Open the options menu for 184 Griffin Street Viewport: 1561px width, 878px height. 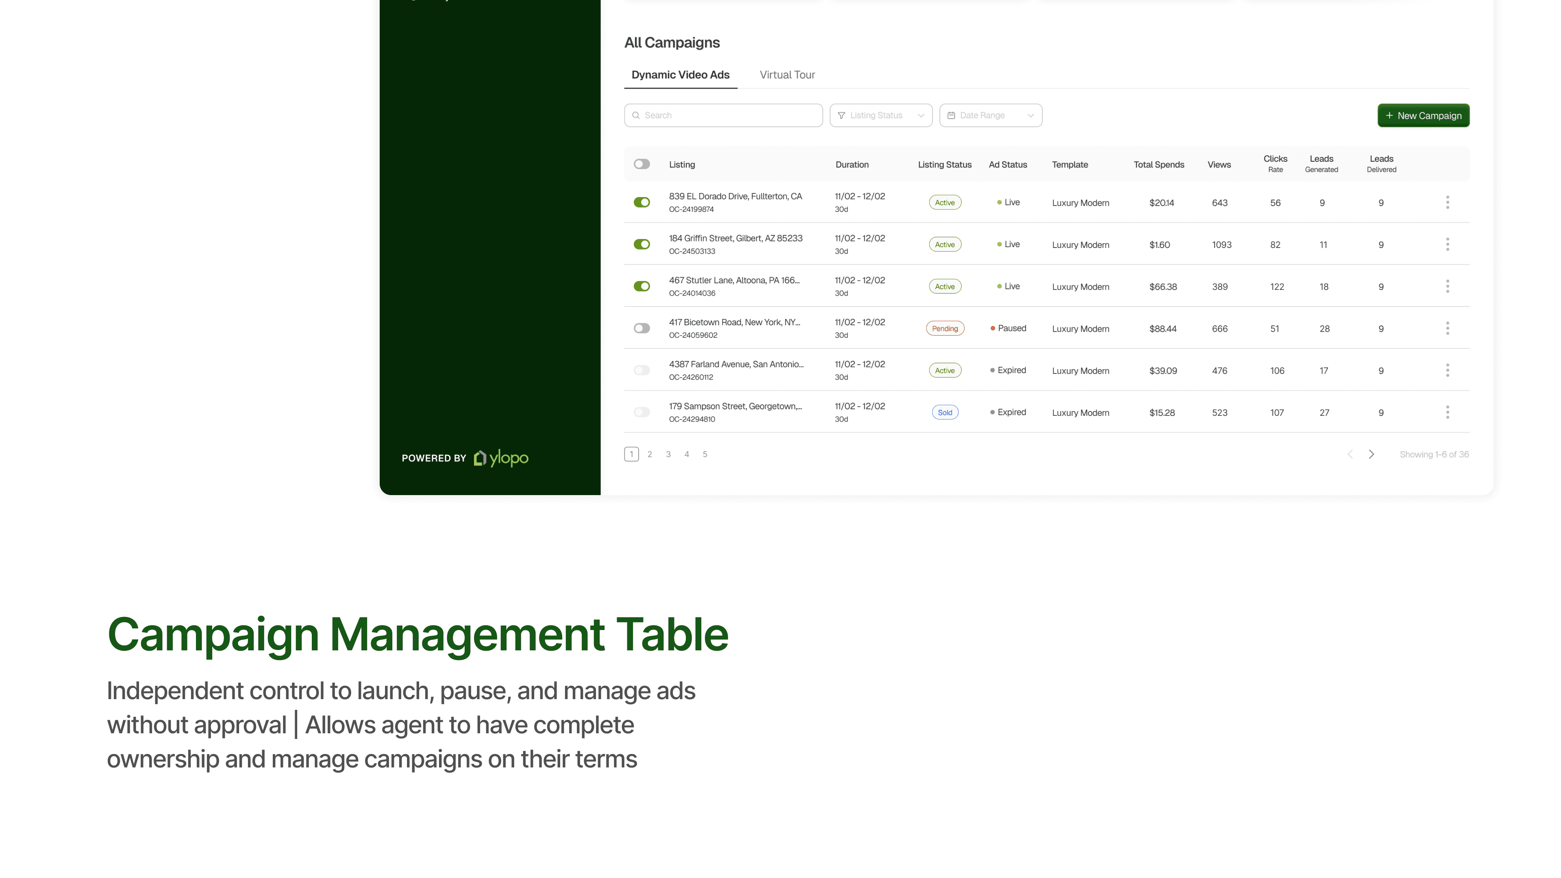1447,244
